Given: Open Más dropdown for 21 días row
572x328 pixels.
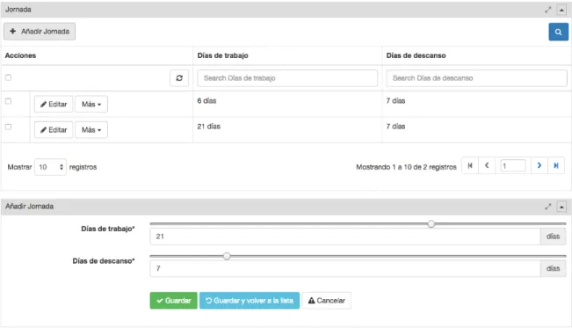Looking at the screenshot, I should click(91, 129).
